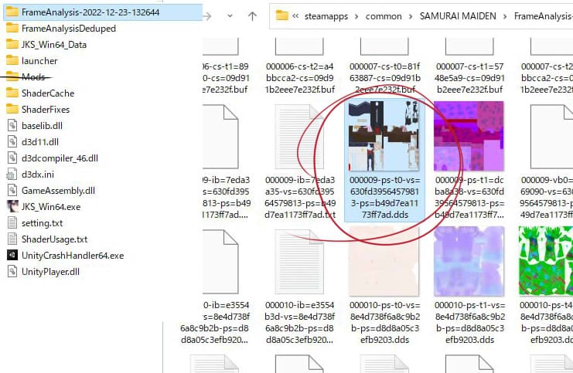
Task: Select the baselib.dll file name
Action: coord(42,126)
